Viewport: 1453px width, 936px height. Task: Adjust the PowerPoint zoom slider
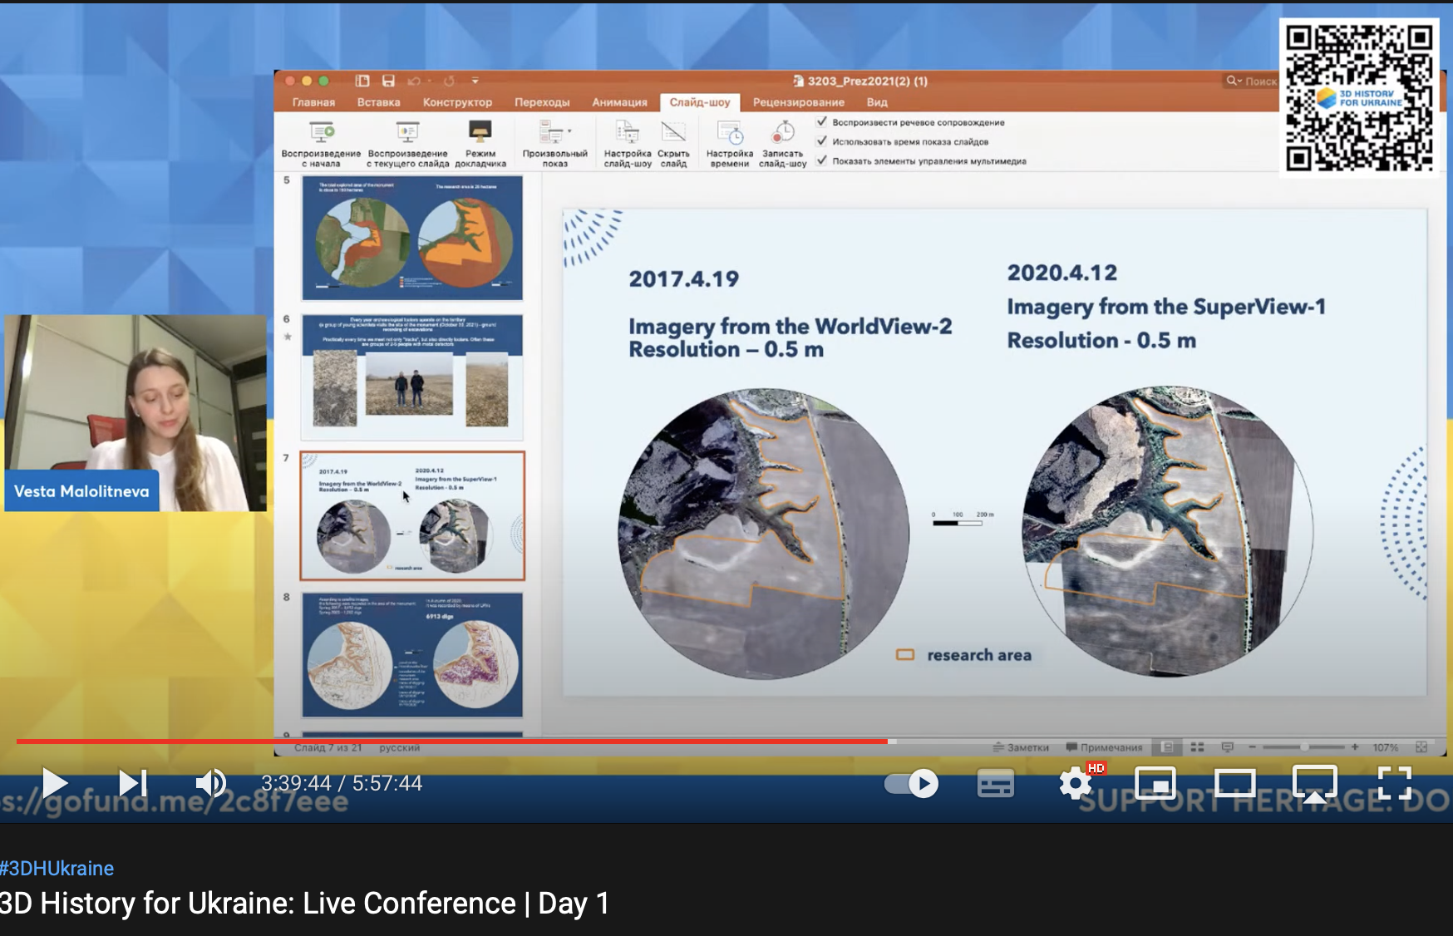click(1303, 747)
